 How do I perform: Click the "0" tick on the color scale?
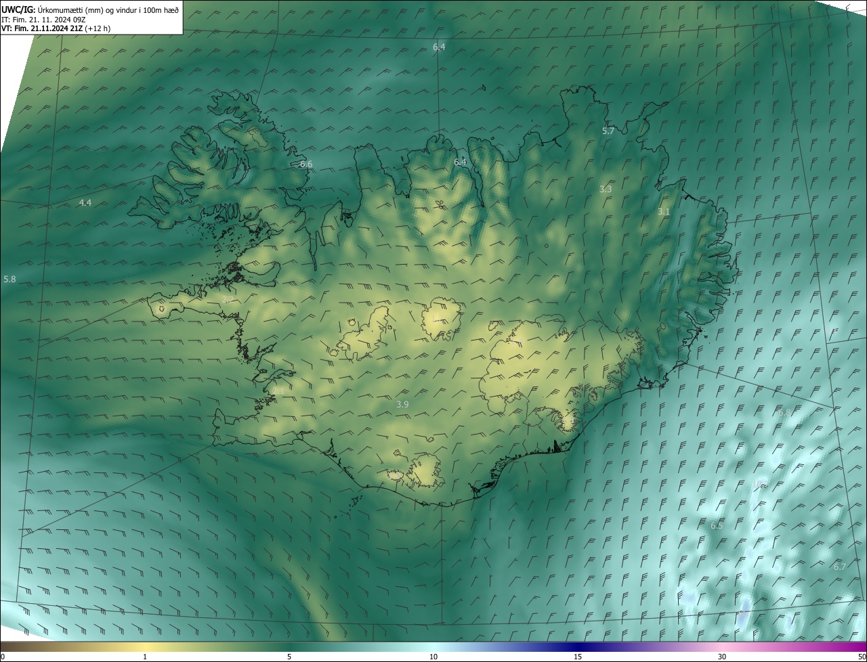(x=3, y=657)
